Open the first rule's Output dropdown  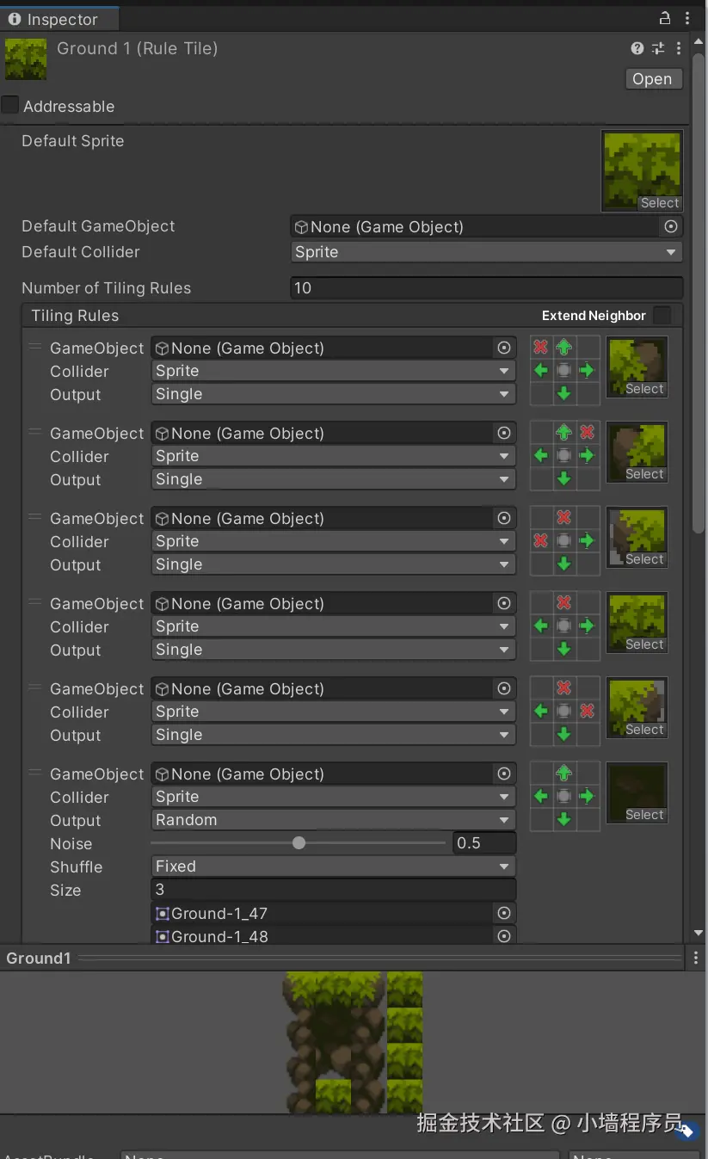click(x=334, y=394)
